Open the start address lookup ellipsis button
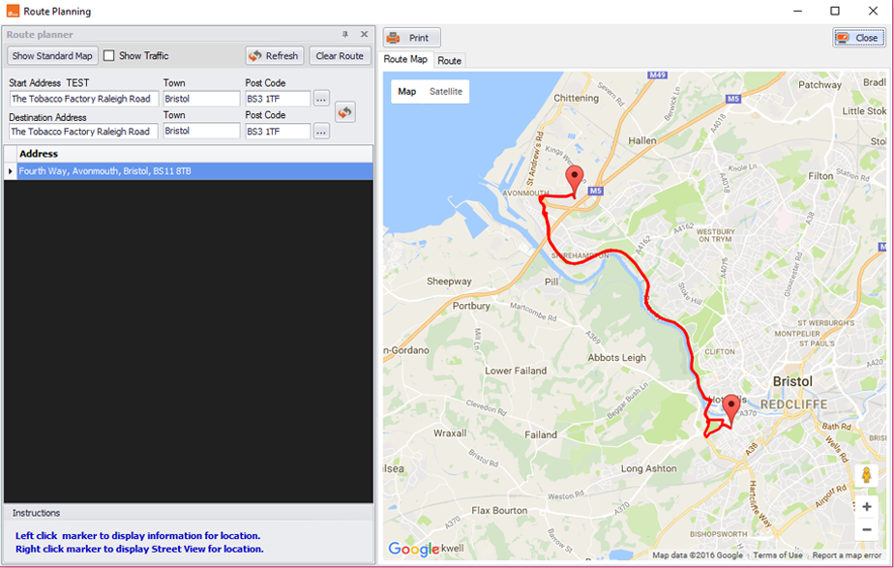This screenshot has height=568, width=894. (x=321, y=99)
